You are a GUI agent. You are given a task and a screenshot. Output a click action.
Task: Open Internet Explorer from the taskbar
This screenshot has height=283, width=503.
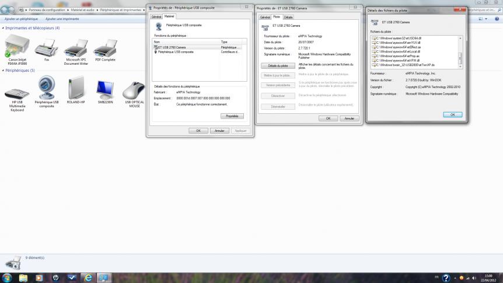point(88,278)
